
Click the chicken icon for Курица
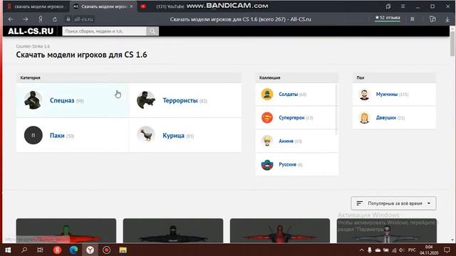[145, 135]
